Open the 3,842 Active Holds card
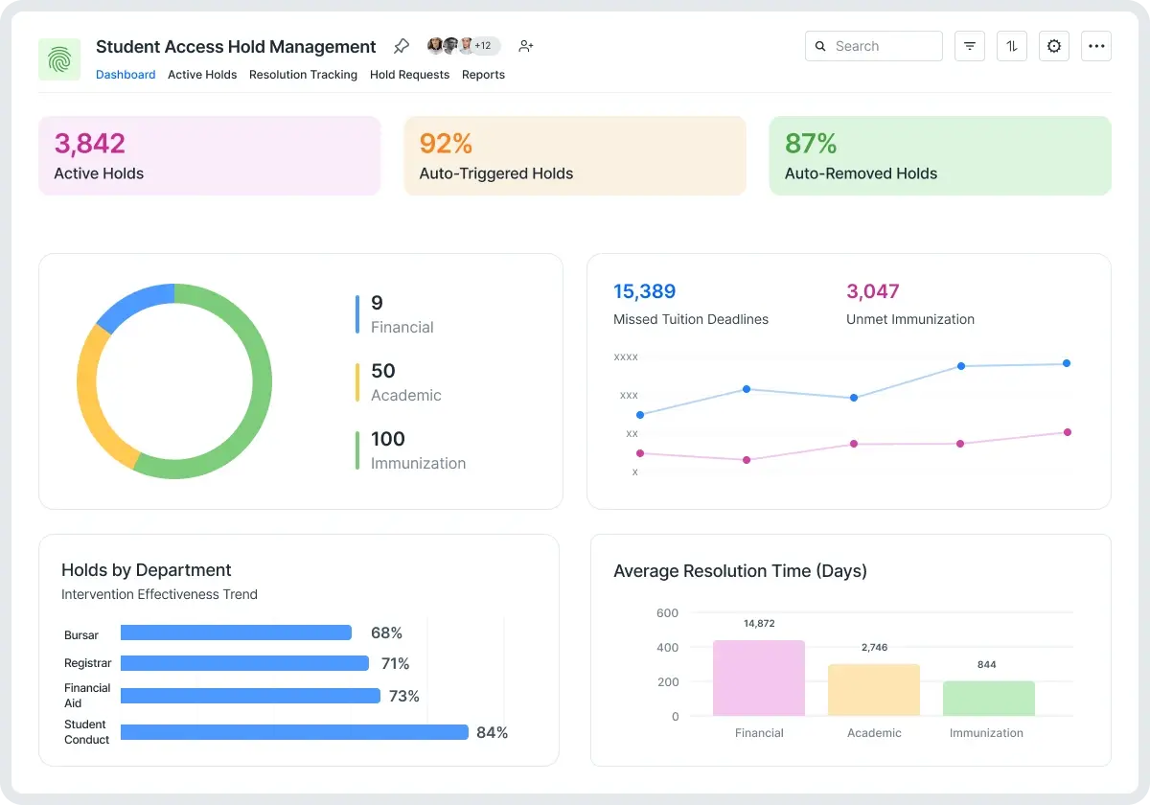The width and height of the screenshot is (1150, 805). [x=209, y=156]
